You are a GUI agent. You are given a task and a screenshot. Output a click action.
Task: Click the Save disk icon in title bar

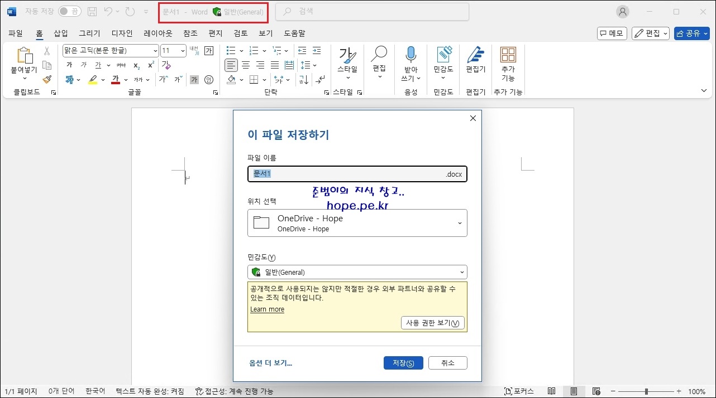92,11
